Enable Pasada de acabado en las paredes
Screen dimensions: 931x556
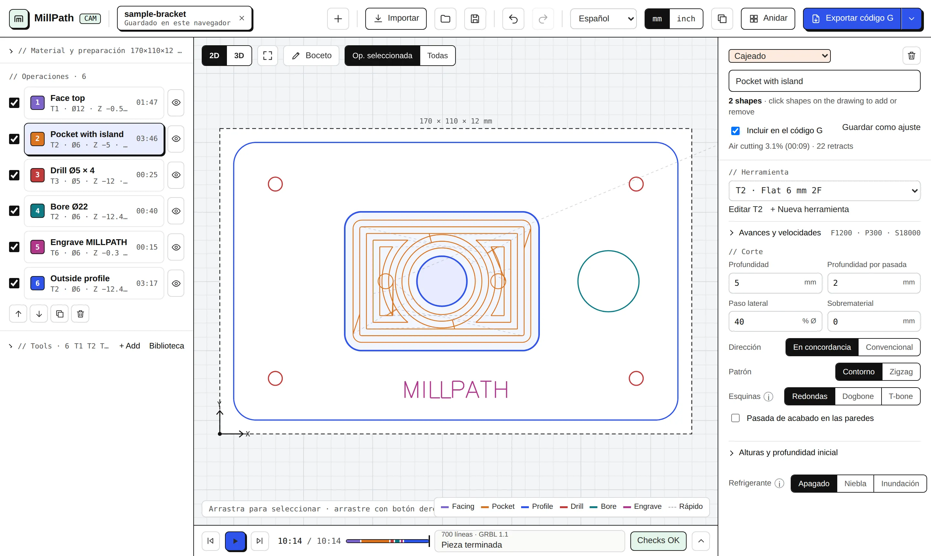[x=735, y=418]
